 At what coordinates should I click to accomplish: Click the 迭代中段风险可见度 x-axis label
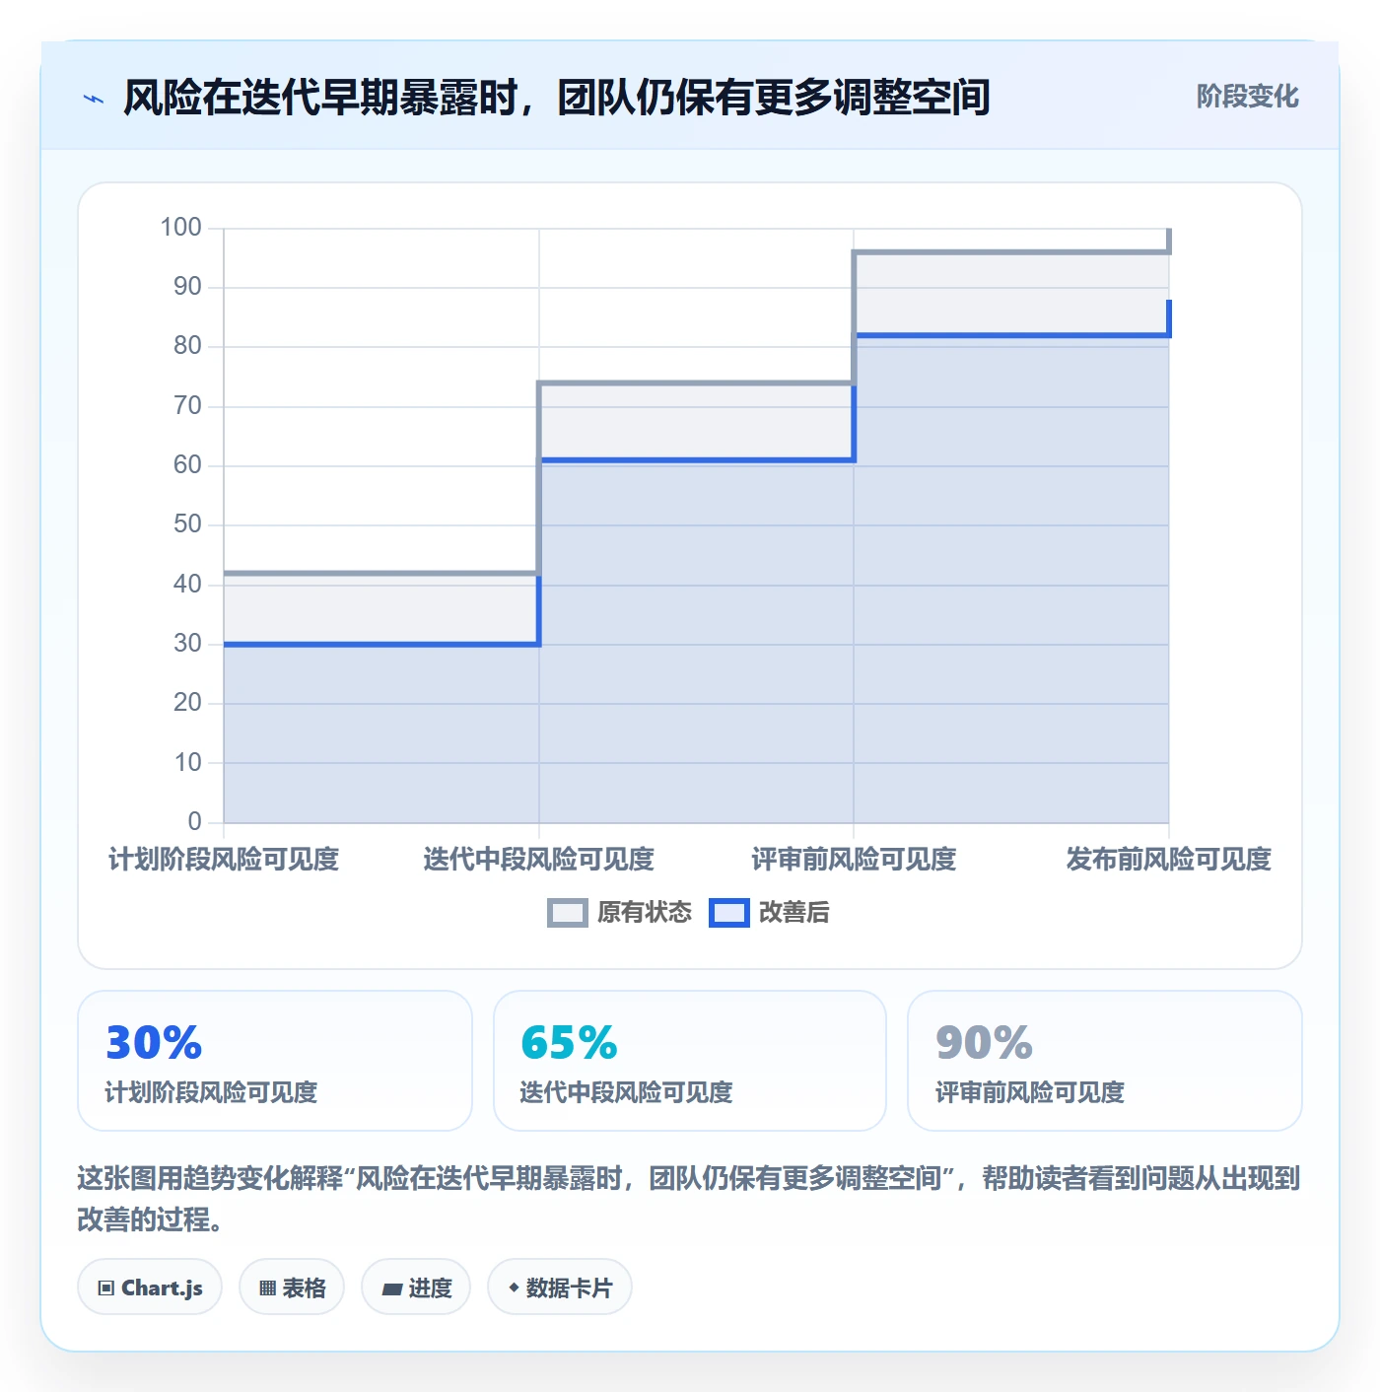tap(539, 860)
